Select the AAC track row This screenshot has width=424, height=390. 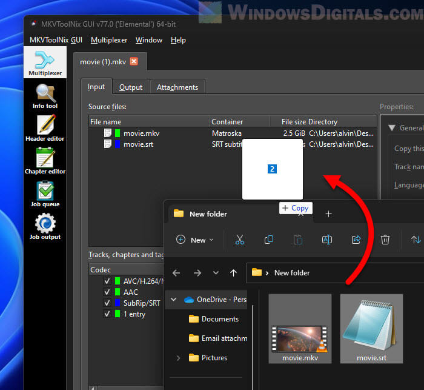[126, 292]
